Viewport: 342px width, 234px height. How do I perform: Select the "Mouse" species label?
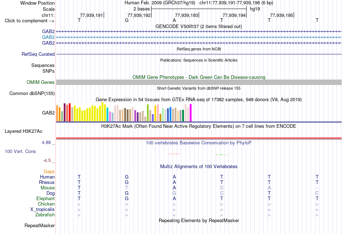[48, 188]
